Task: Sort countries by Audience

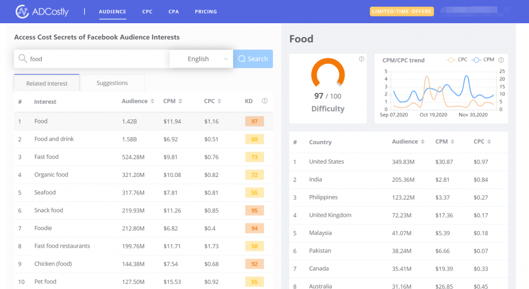Action: tap(423, 142)
